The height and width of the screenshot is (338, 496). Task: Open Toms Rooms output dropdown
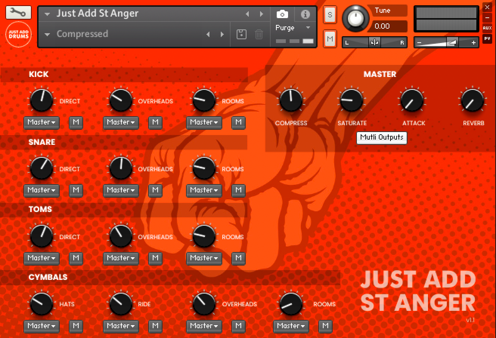[x=204, y=258]
